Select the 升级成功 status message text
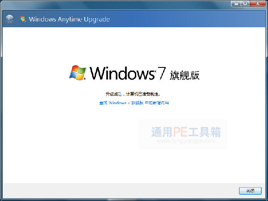This screenshot has height=201, width=268. click(133, 94)
